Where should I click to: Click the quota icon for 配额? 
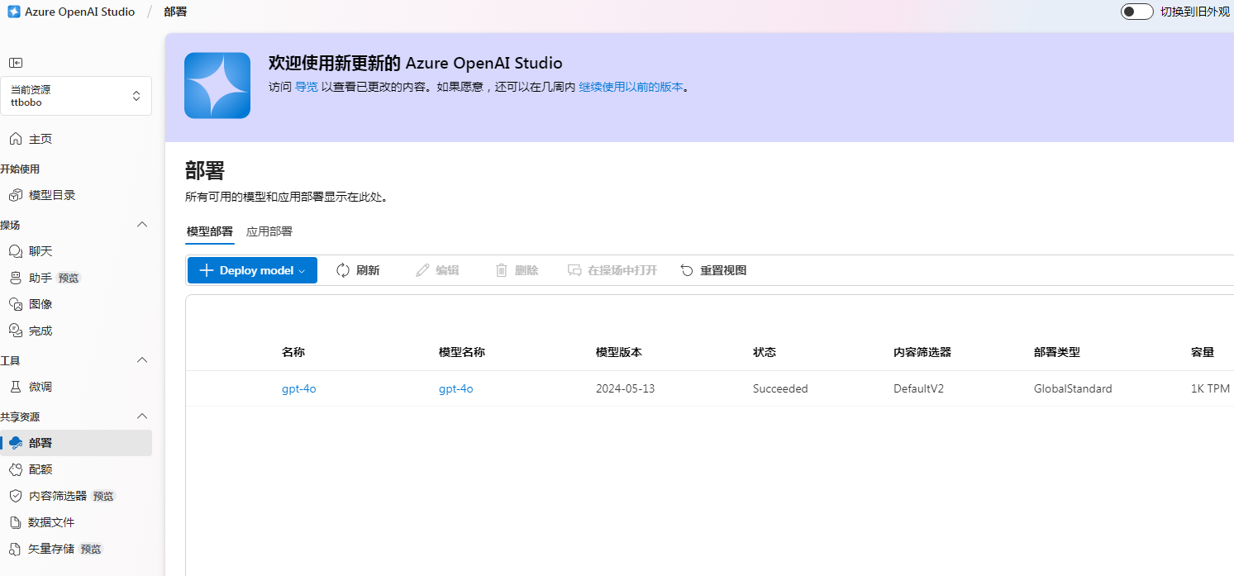point(16,469)
